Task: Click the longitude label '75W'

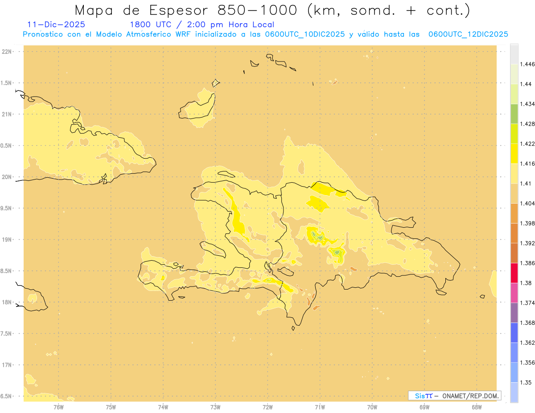Action: click(111, 407)
